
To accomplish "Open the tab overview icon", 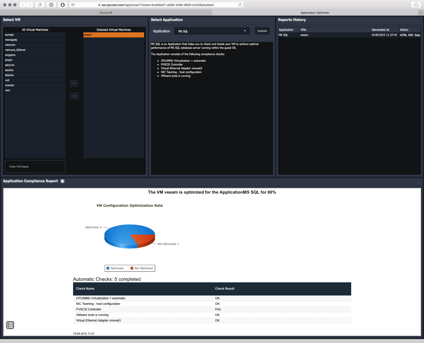I will (x=40, y=5).
